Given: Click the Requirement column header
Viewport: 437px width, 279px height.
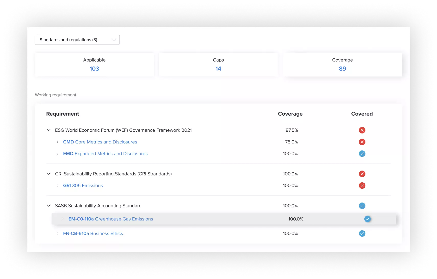Looking at the screenshot, I should pyautogui.click(x=63, y=114).
